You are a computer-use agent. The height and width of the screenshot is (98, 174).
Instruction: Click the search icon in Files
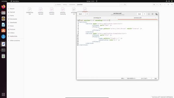pyautogui.click(x=125, y=5)
